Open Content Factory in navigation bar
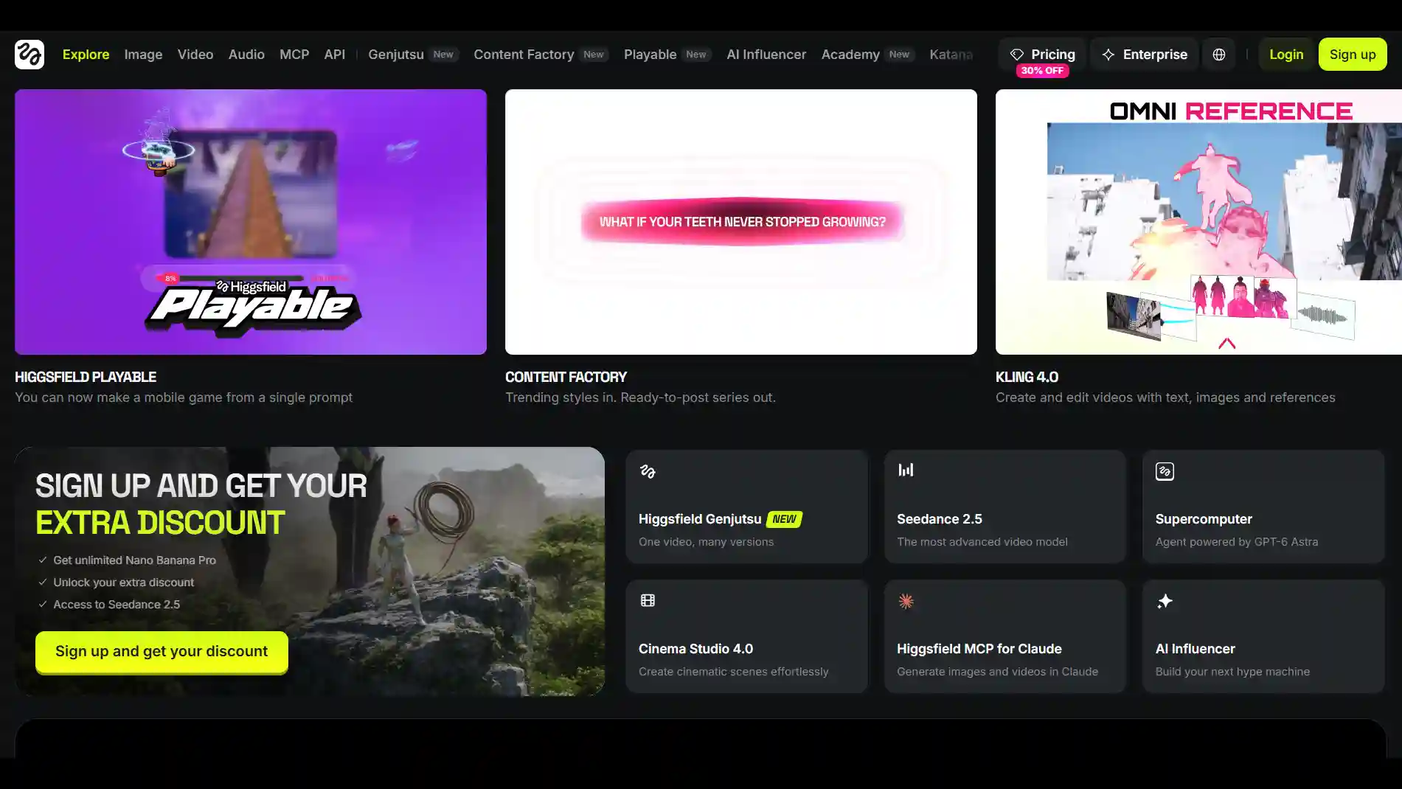Screen dimensions: 1402x789 [x=524, y=55]
